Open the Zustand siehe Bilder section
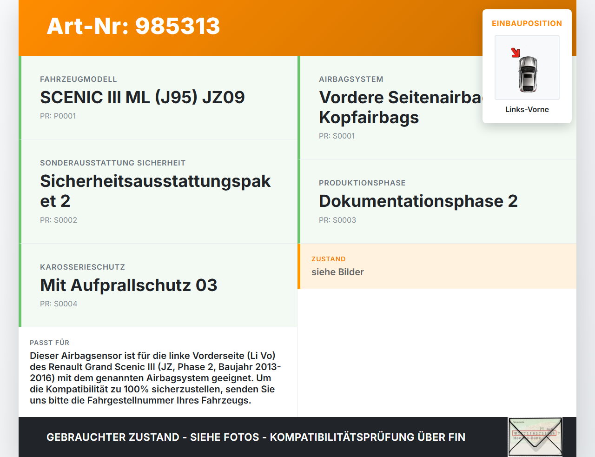 click(x=337, y=272)
